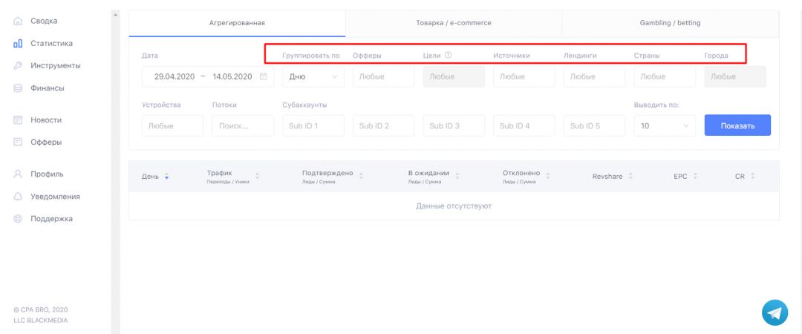
Task: Open the Офферы Любые selector
Action: click(x=384, y=76)
